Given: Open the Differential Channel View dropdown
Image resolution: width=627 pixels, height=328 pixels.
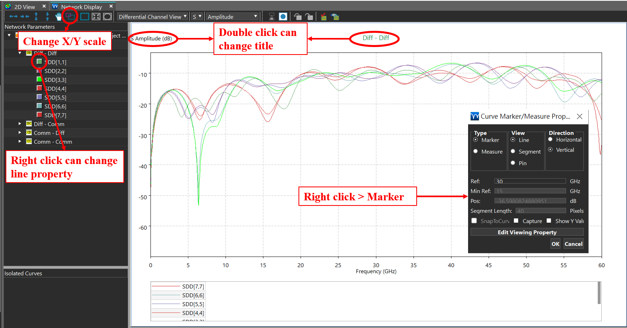Looking at the screenshot, I should [153, 17].
